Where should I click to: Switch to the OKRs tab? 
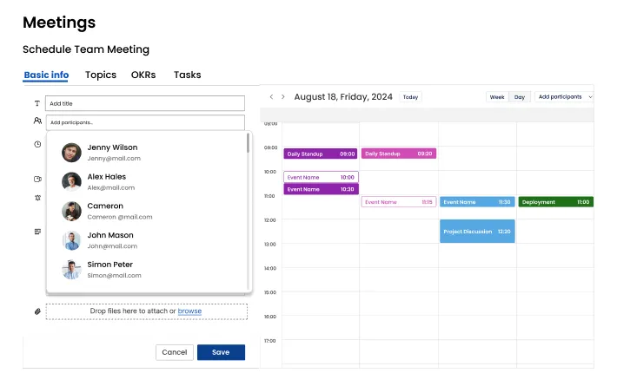pyautogui.click(x=143, y=75)
